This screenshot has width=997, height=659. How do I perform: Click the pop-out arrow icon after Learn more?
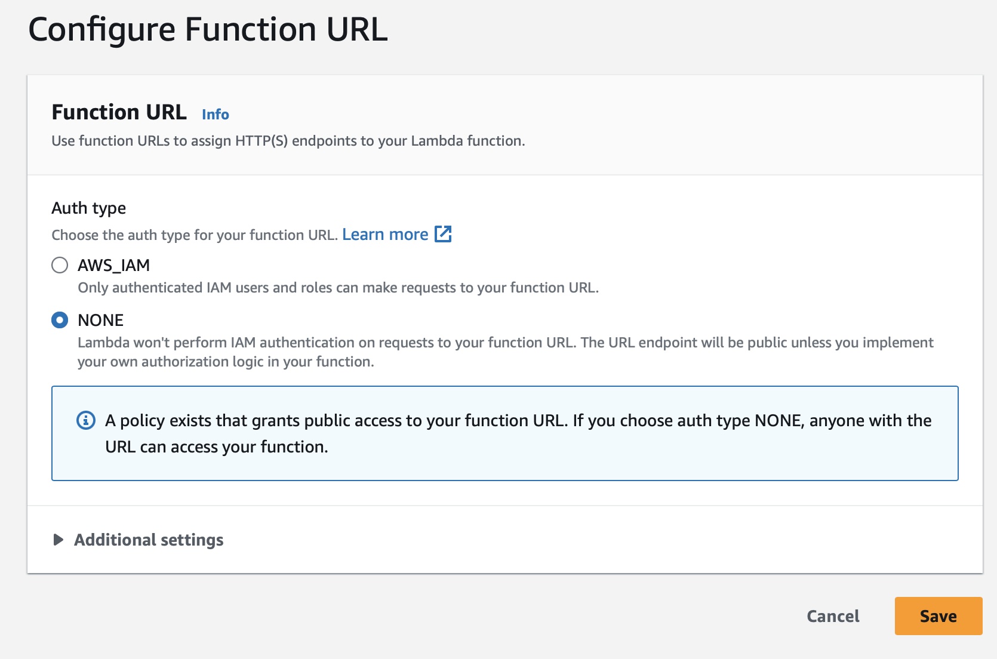click(x=444, y=235)
